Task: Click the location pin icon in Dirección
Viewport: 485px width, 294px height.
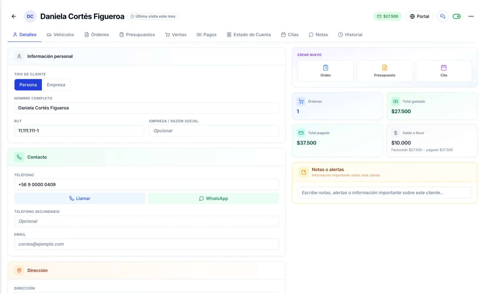Action: [19, 270]
